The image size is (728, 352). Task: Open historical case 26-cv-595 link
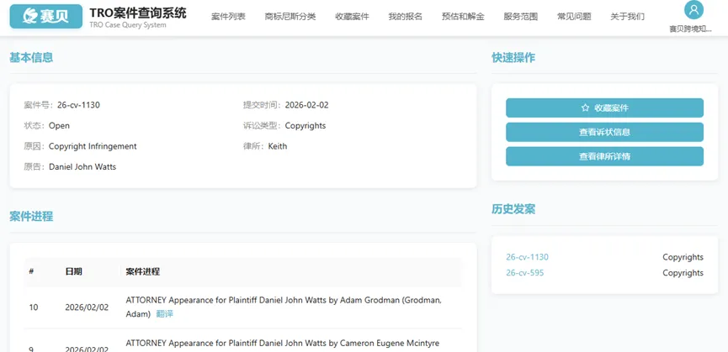coord(524,273)
